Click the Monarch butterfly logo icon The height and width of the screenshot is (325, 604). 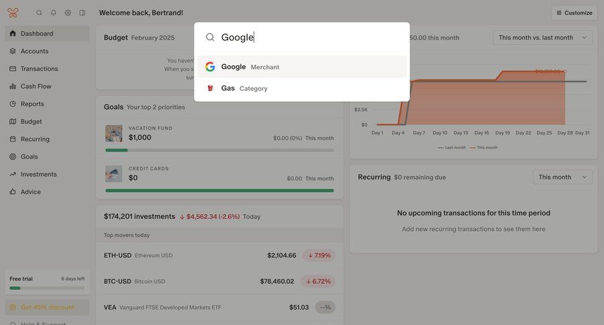pos(13,13)
